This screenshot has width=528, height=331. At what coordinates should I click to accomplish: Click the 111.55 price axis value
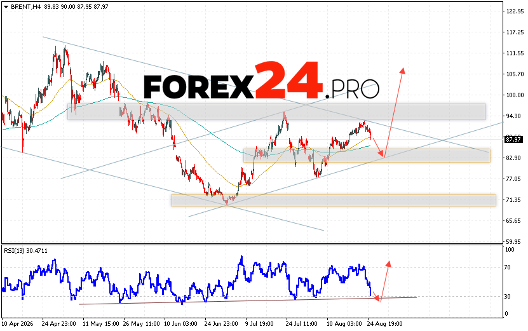515,53
